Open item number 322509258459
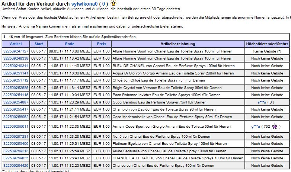This screenshot has height=172, width=291. coord(16,144)
